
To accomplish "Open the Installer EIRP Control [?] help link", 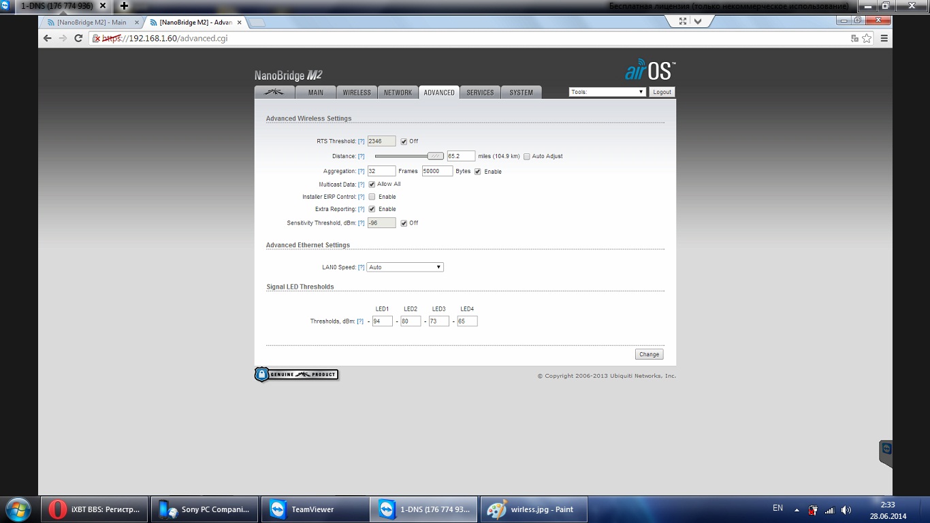I will (x=362, y=197).
